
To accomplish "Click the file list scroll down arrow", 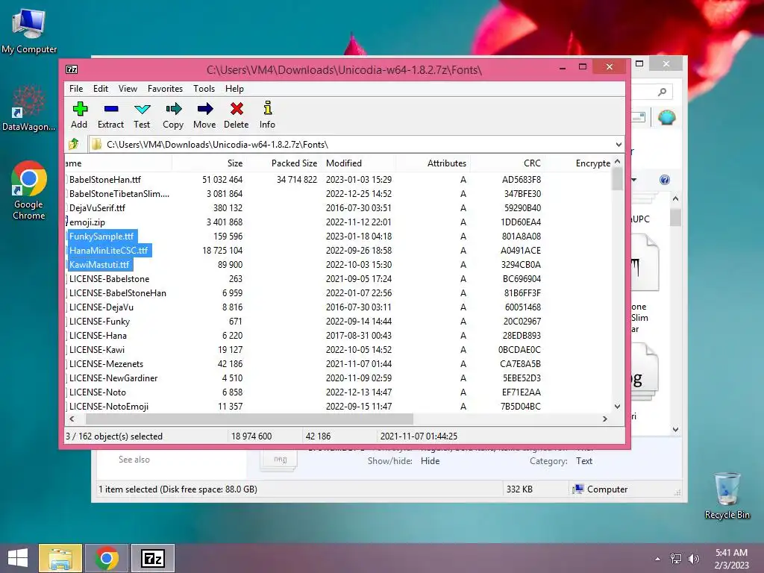I will pyautogui.click(x=617, y=407).
